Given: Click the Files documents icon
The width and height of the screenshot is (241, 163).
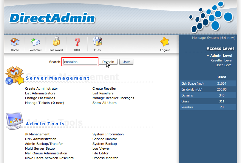Looking at the screenshot, I should click(98, 41).
